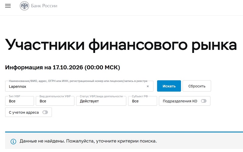Click the Информация на 17.10.2026 date text

pos(63,67)
